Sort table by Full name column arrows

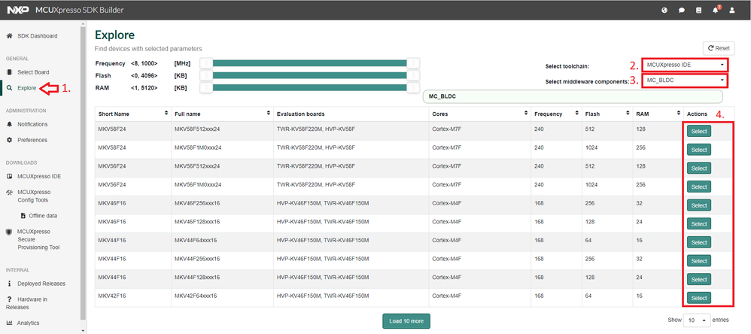pyautogui.click(x=268, y=114)
